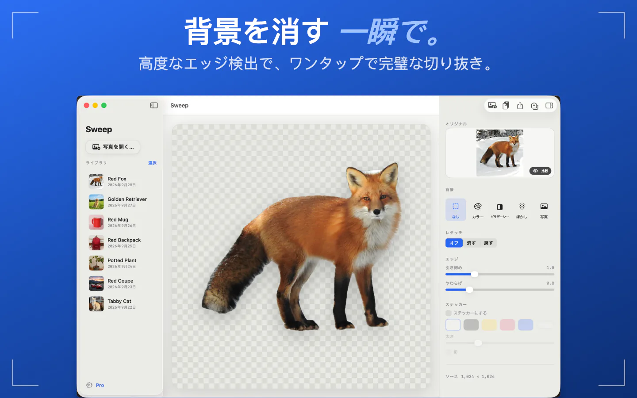637x398 pixels.
Task: Select Red Mug in the library
Action: click(x=121, y=222)
